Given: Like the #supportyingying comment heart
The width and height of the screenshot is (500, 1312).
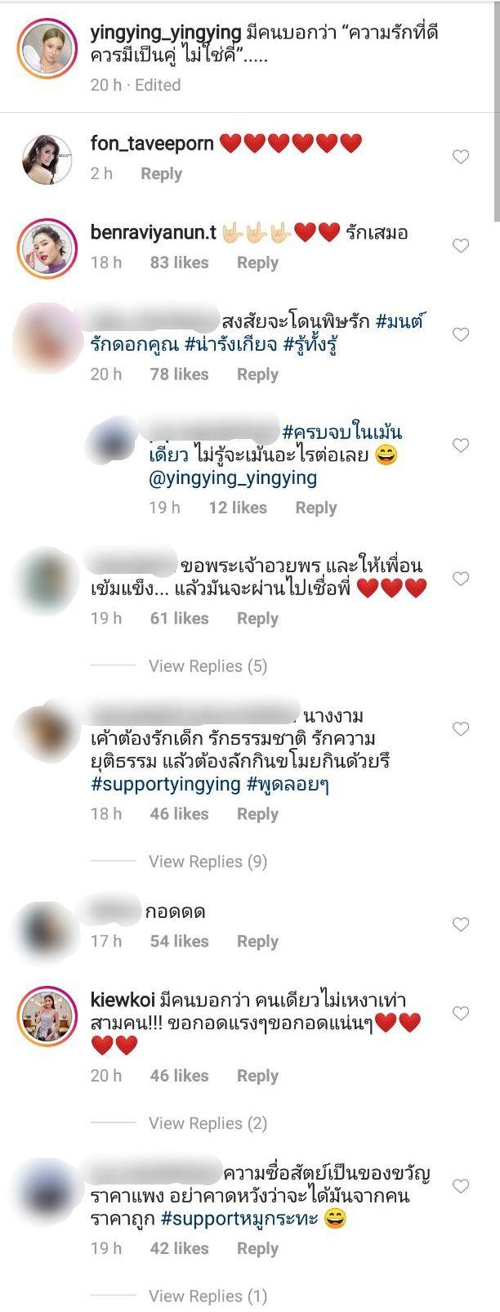Looking at the screenshot, I should (461, 728).
